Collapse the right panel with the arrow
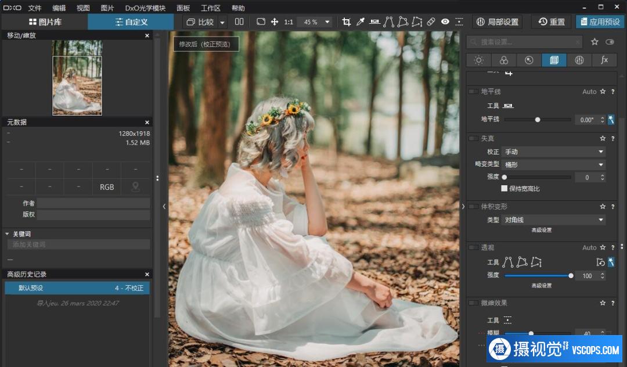627x367 pixels. click(x=463, y=206)
